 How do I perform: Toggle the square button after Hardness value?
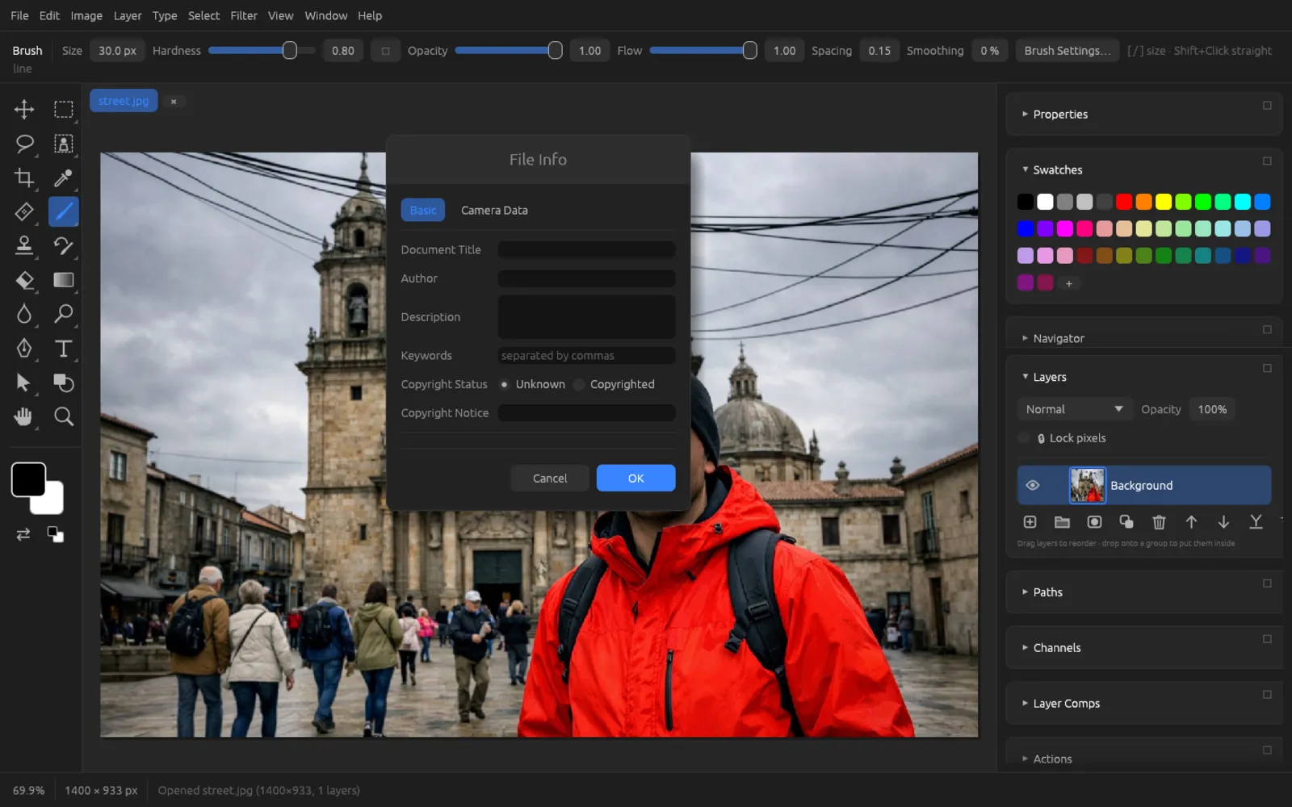[x=385, y=51]
